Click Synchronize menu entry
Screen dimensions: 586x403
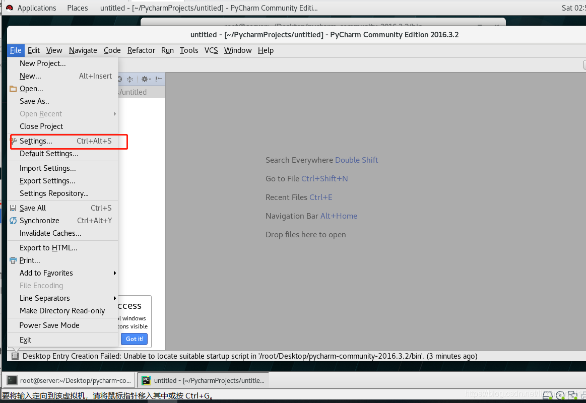point(63,221)
